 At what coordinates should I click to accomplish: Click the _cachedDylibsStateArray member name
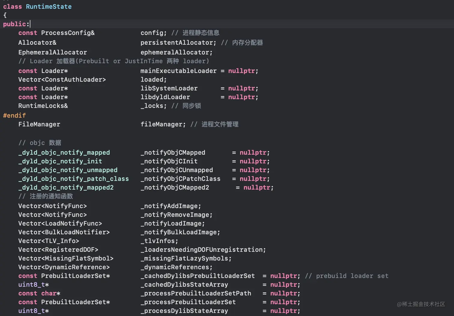pos(184,285)
